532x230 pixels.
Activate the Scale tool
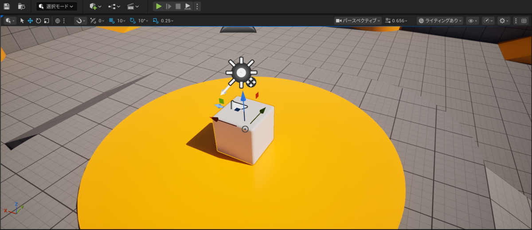tap(46, 20)
